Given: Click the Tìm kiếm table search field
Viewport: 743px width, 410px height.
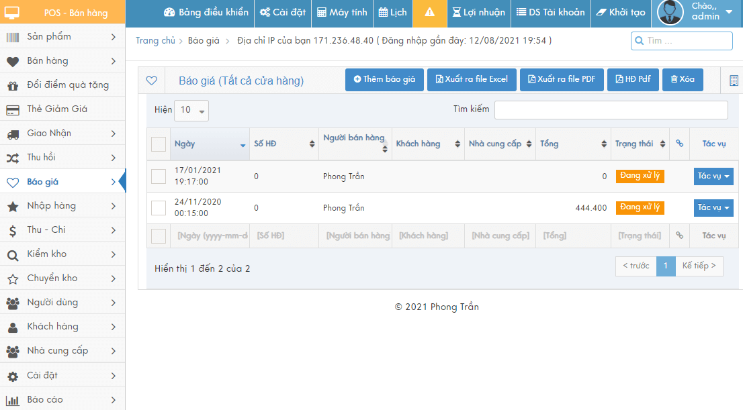Looking at the screenshot, I should pos(611,110).
